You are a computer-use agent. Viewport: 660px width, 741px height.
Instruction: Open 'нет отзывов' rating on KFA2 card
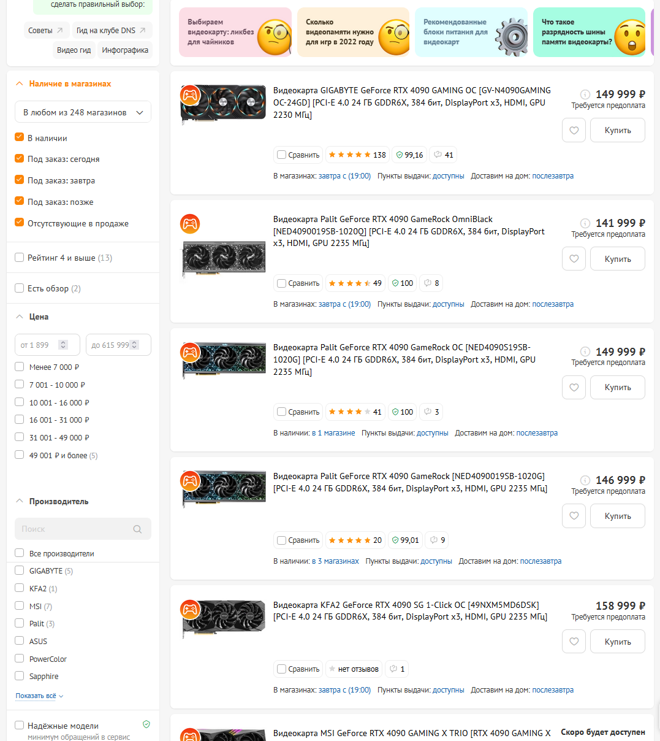pyautogui.click(x=354, y=669)
